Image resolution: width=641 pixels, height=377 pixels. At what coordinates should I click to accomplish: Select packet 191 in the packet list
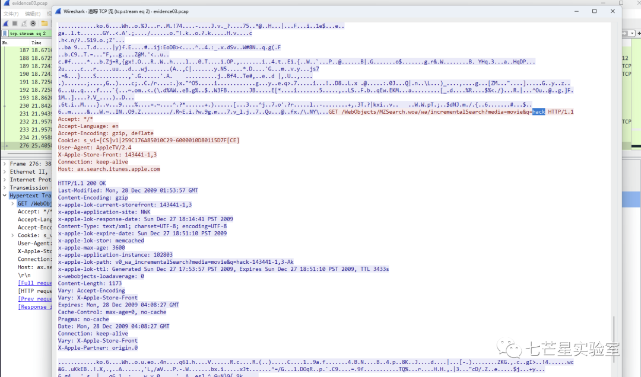pyautogui.click(x=27, y=82)
